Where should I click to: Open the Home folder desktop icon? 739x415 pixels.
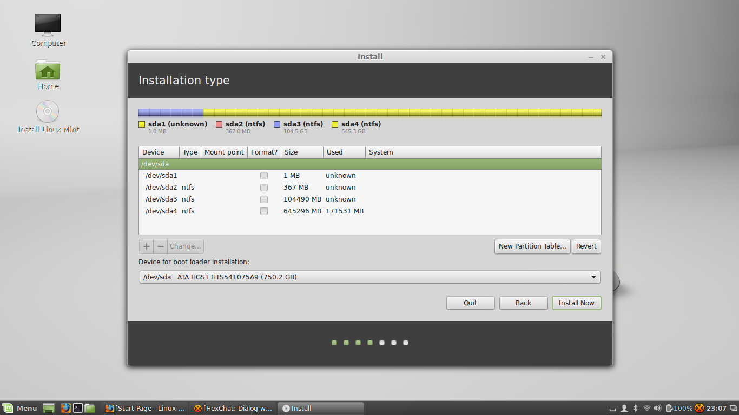click(x=48, y=74)
